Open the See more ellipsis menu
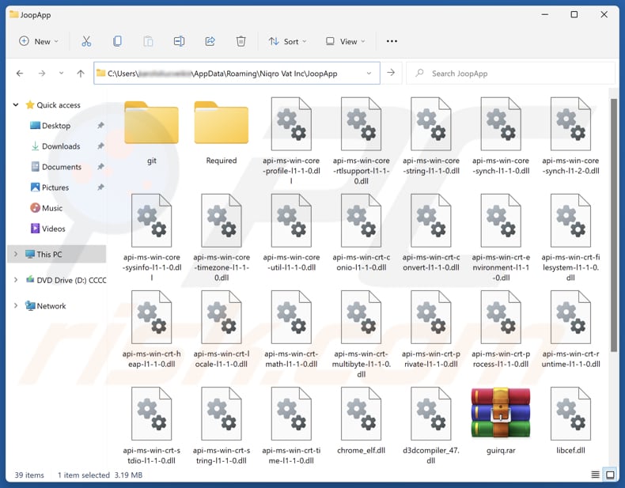 (x=392, y=41)
